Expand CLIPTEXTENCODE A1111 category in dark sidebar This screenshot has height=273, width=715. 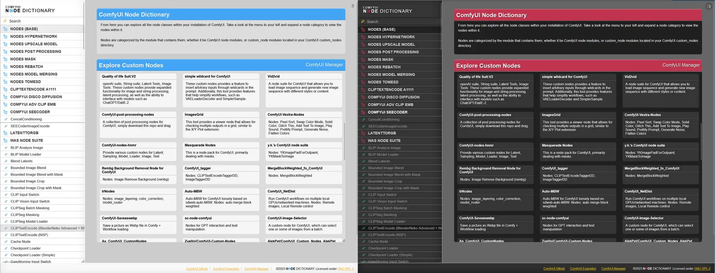[400, 90]
